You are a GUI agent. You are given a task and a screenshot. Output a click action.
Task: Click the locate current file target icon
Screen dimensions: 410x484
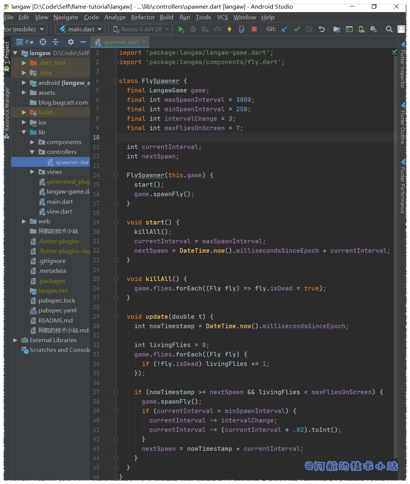tap(43, 42)
